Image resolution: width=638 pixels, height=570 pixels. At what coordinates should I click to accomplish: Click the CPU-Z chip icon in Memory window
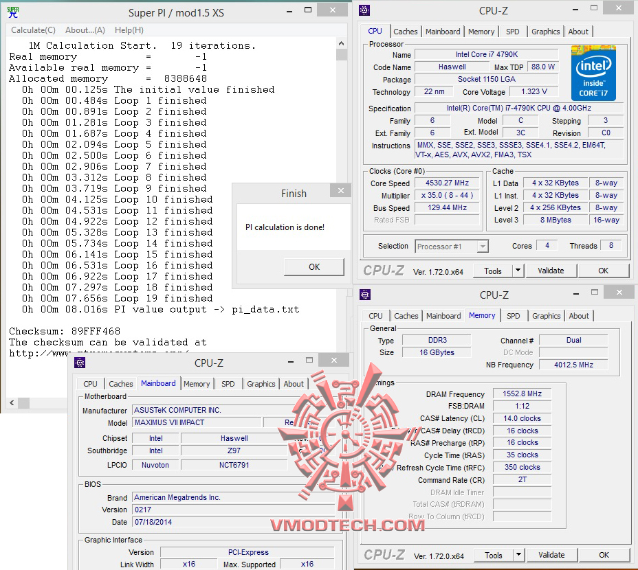[x=365, y=295]
